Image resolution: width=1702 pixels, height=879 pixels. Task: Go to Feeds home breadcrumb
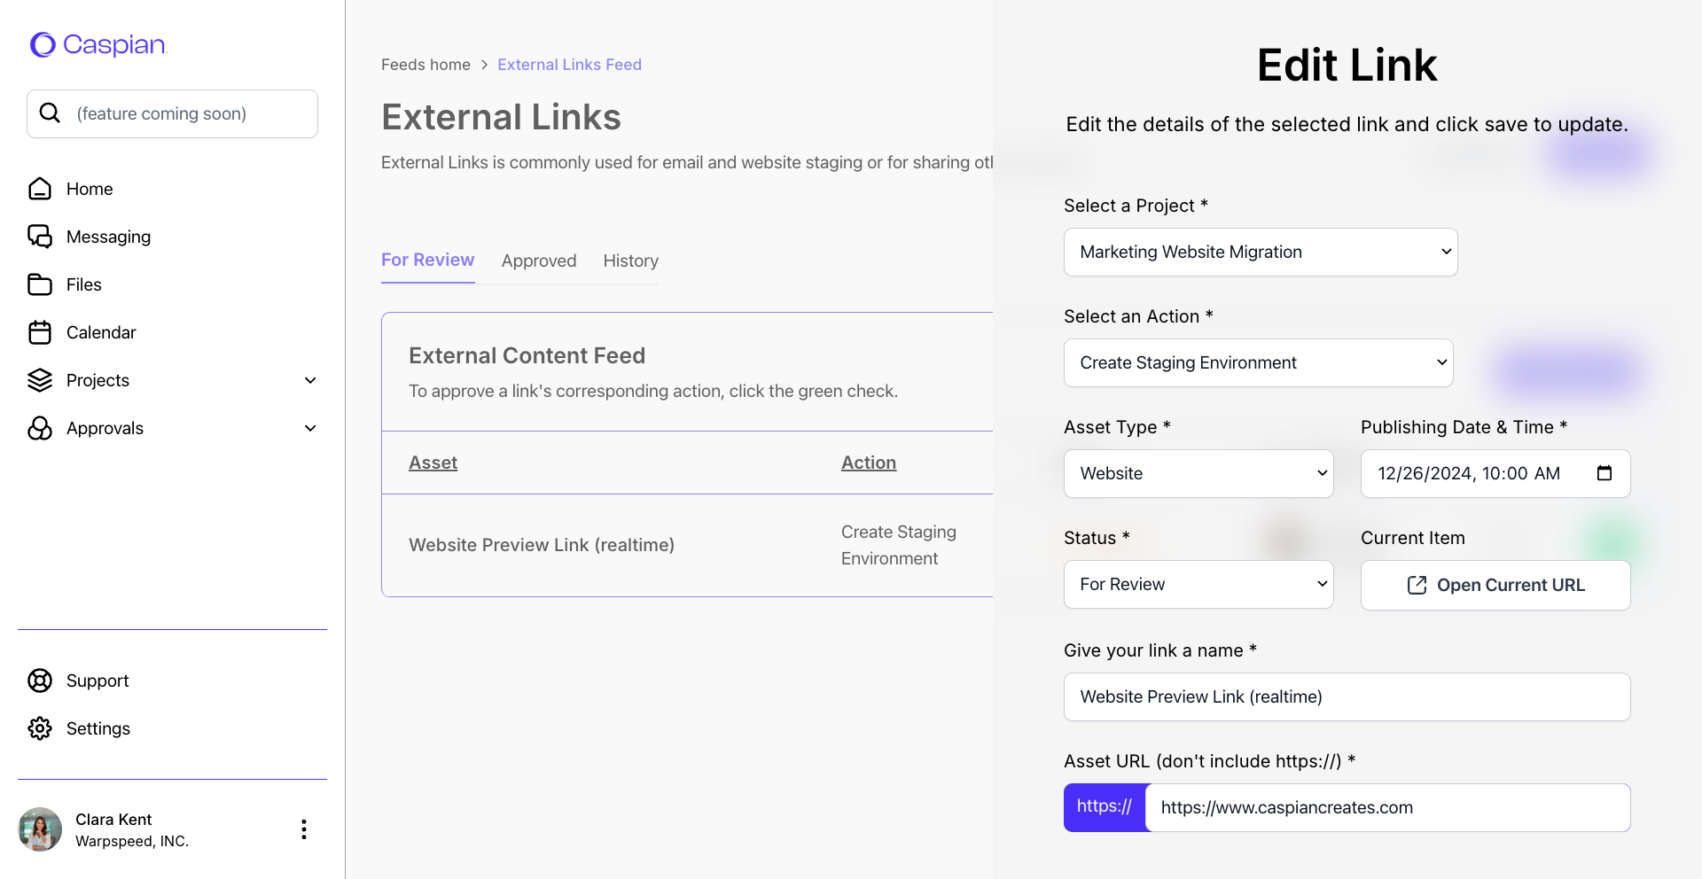[425, 65]
